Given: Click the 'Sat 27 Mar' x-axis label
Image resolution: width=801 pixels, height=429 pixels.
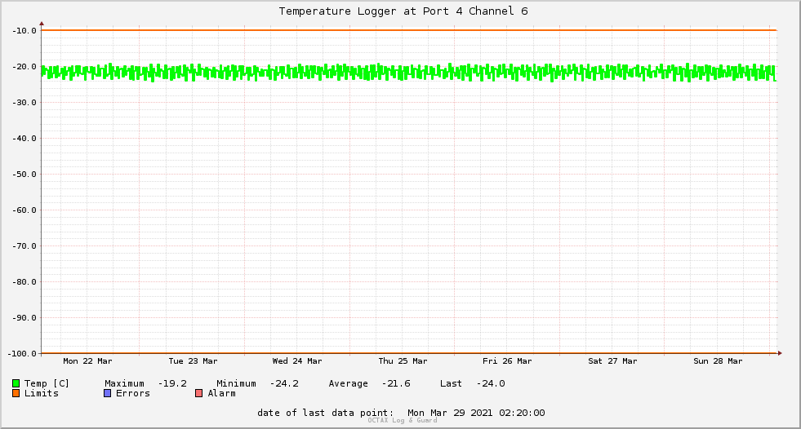Looking at the screenshot, I should click(x=612, y=361).
